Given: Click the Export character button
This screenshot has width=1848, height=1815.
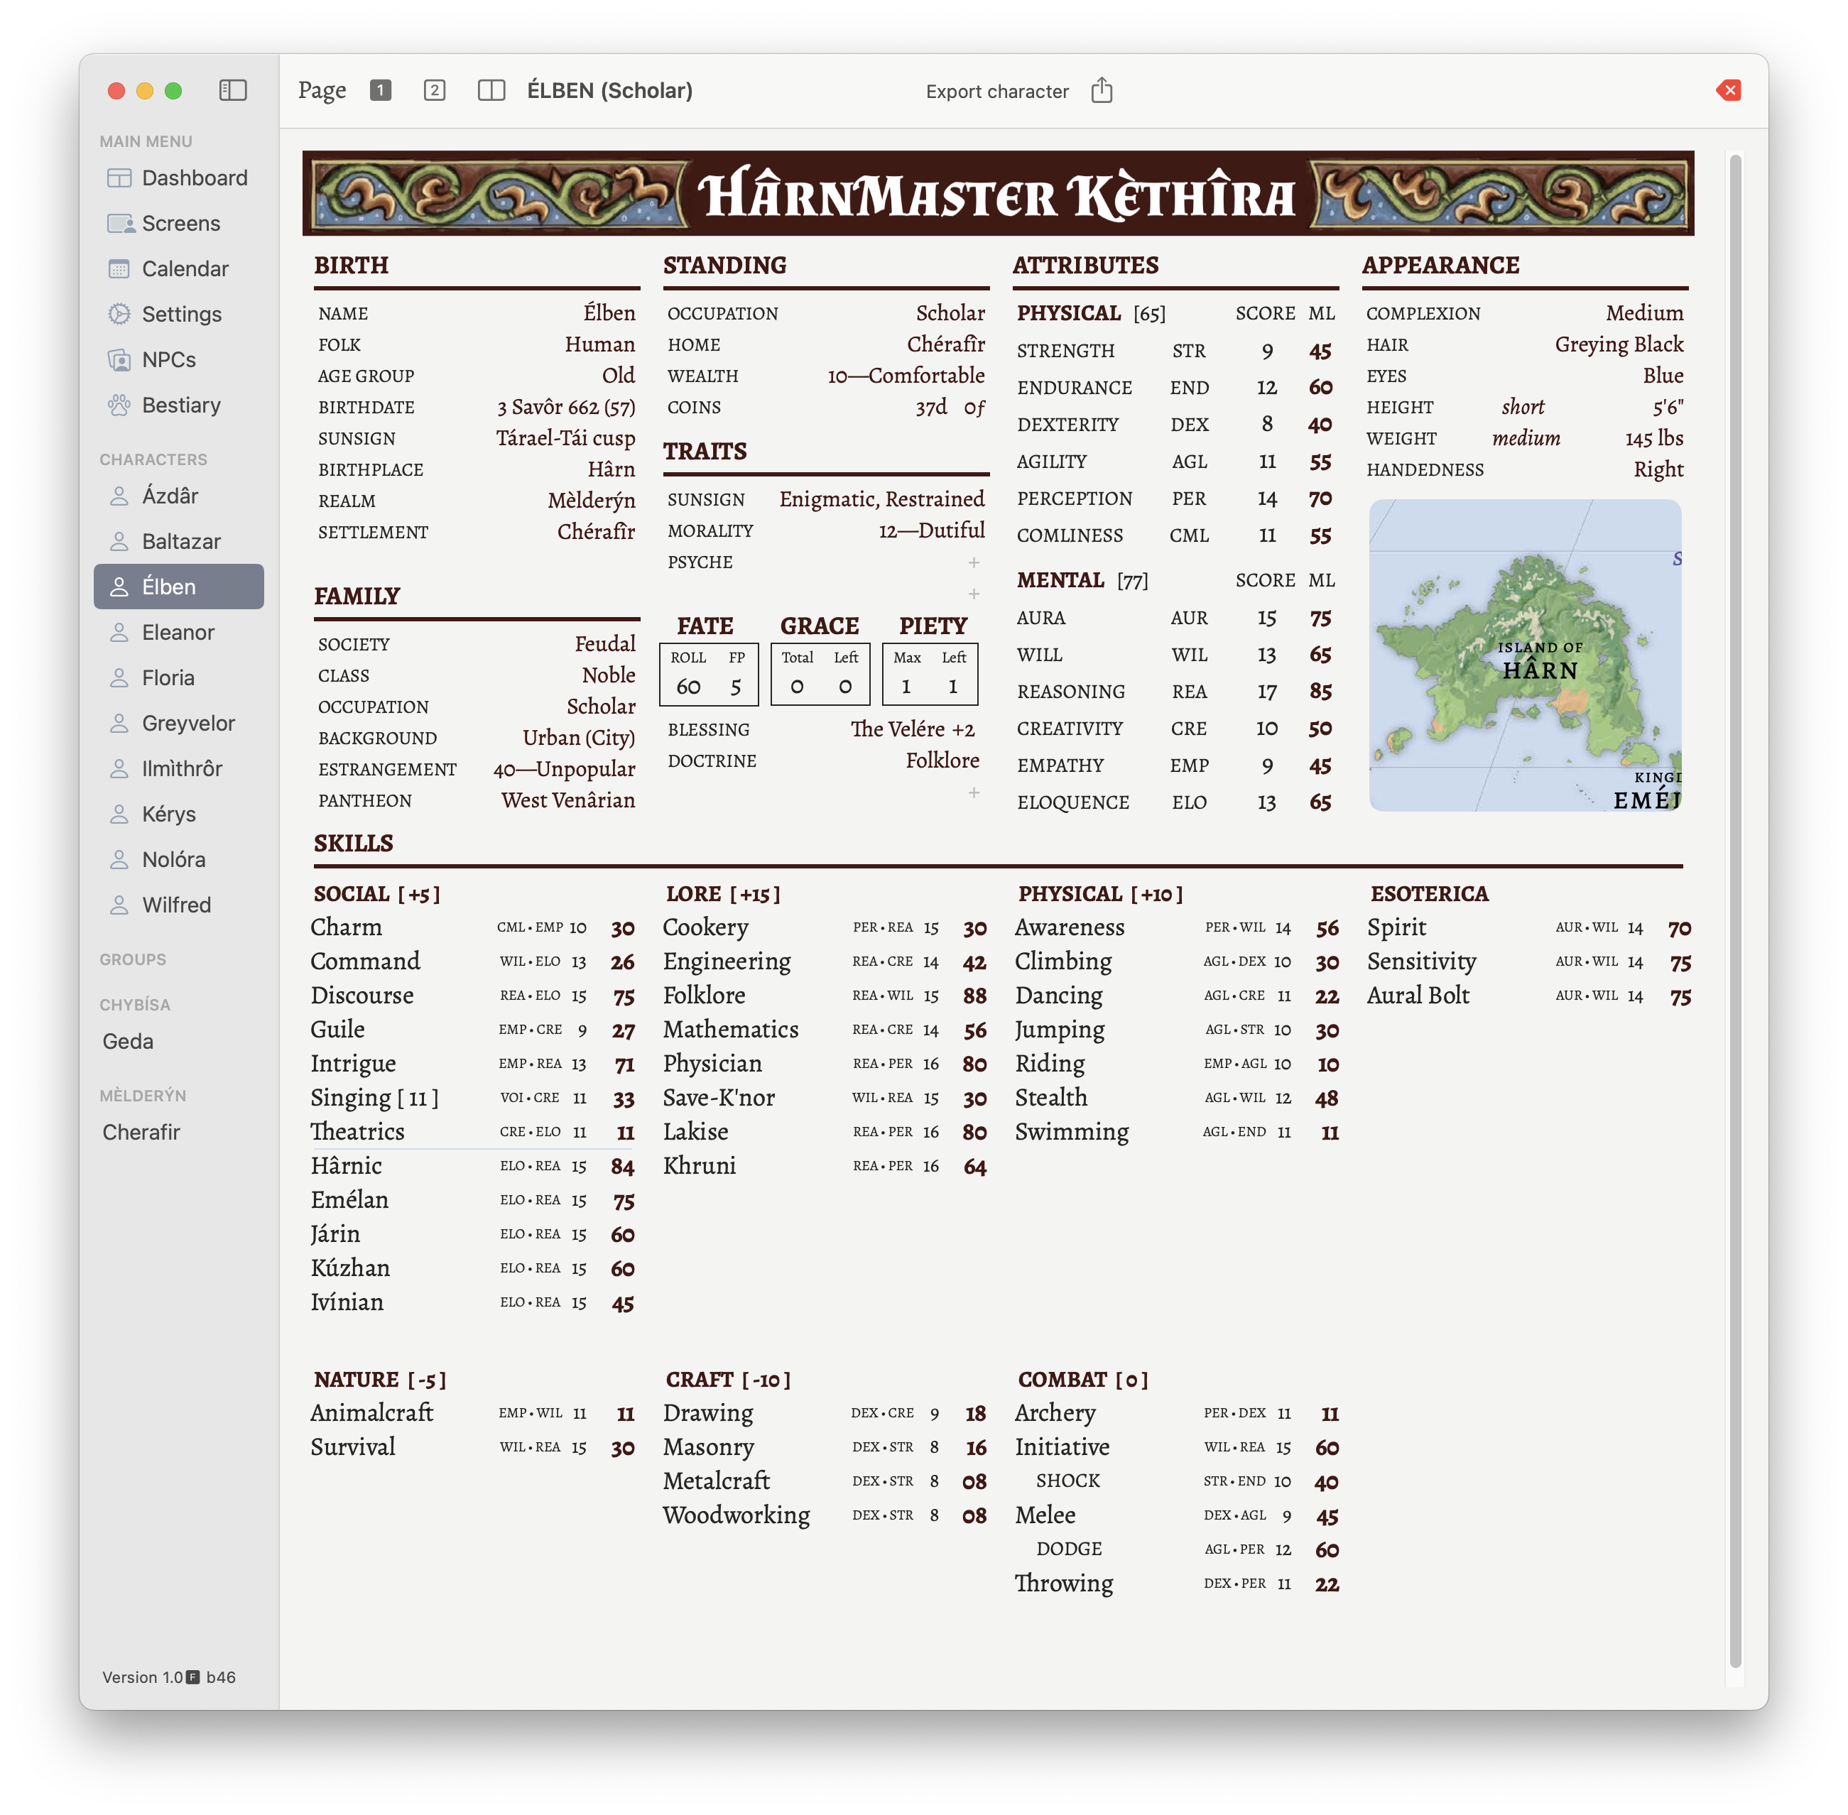Looking at the screenshot, I should [996, 91].
